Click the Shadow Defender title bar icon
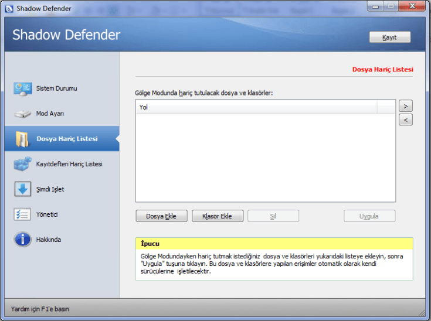Image resolution: width=431 pixels, height=321 pixels. 8,8
